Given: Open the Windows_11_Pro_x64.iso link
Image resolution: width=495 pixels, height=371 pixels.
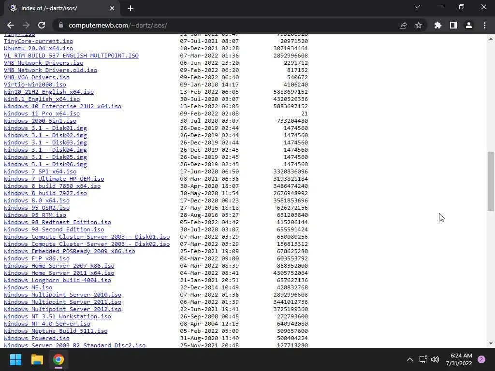Looking at the screenshot, I should click(42, 114).
